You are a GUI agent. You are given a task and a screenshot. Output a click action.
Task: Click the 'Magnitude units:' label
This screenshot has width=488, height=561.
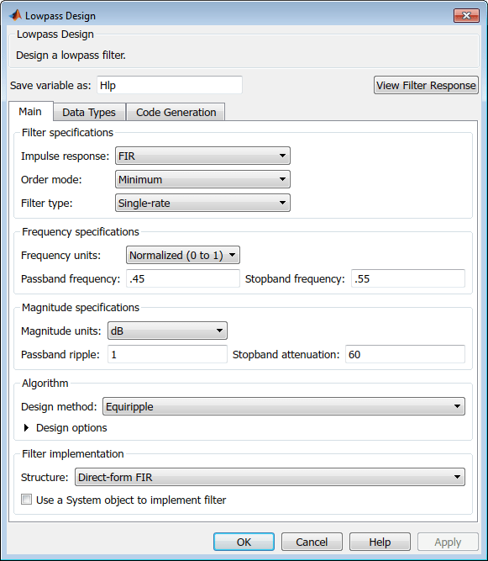pyautogui.click(x=61, y=331)
